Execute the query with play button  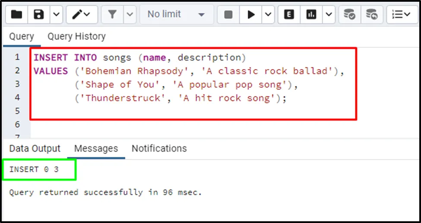tap(251, 15)
